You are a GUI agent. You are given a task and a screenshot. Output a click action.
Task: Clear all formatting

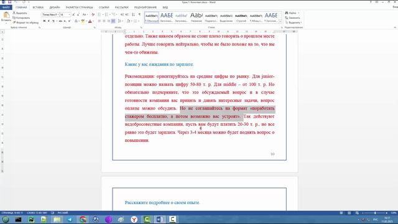(x=93, y=15)
